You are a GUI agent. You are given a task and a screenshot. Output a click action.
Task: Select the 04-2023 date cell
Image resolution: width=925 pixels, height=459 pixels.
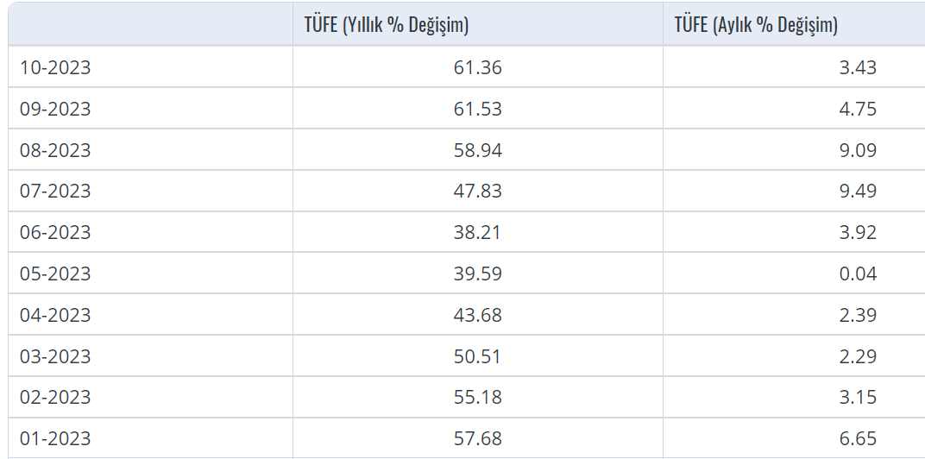[55, 315]
